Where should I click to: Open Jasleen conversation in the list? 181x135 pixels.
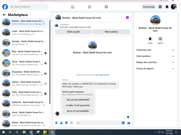(x=25, y=83)
